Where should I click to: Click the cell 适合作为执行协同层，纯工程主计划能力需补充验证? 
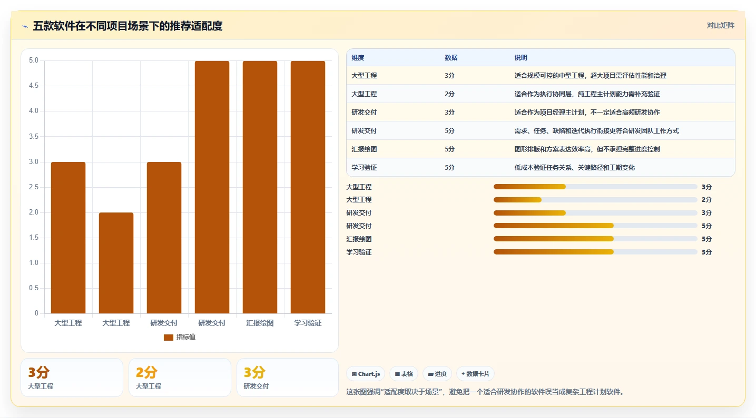click(x=587, y=94)
